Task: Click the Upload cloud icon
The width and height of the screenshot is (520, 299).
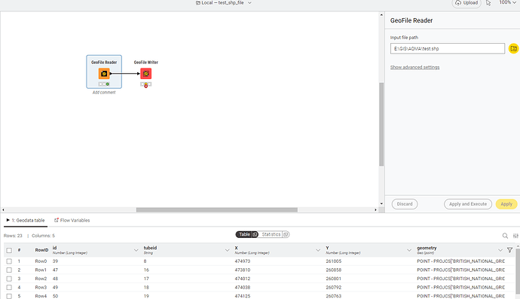Action: [458, 3]
